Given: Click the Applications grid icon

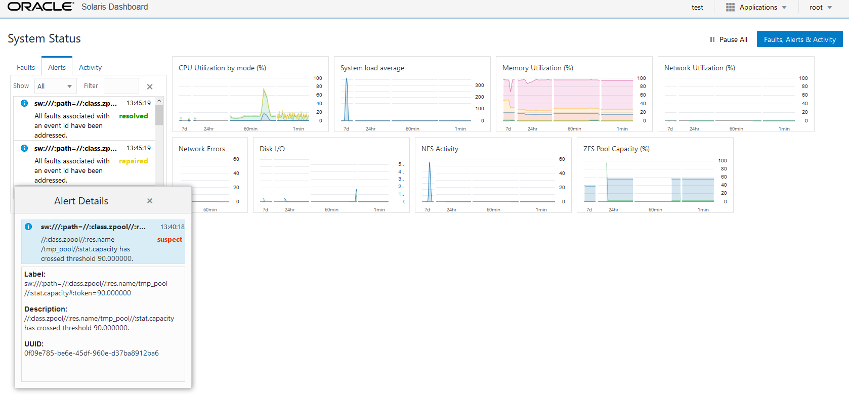Looking at the screenshot, I should point(730,7).
